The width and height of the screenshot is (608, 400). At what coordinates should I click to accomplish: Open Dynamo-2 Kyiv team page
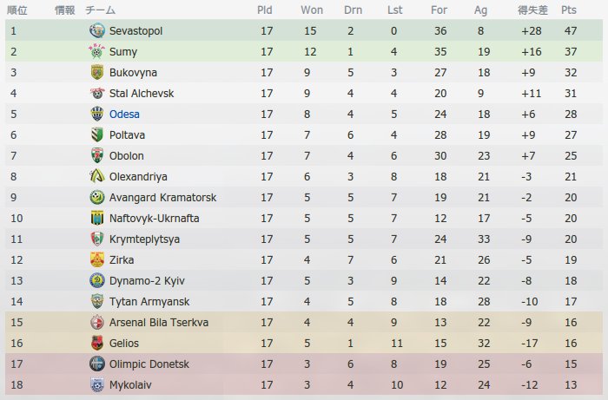pyautogui.click(x=147, y=281)
